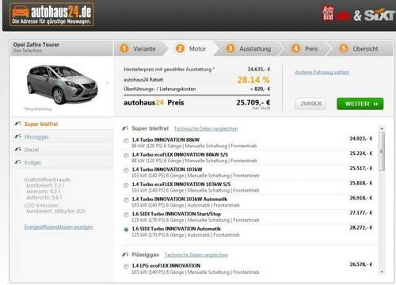The image size is (396, 285).
Task: Click the Auto Bild logo
Action: (328, 13)
